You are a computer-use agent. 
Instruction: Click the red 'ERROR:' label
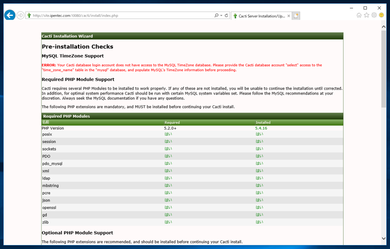tap(49, 65)
